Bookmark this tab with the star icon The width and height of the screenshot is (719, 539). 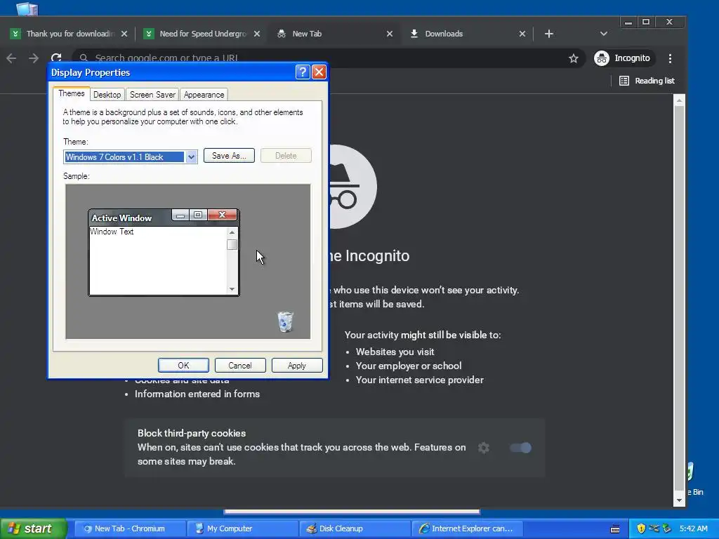[x=573, y=58]
